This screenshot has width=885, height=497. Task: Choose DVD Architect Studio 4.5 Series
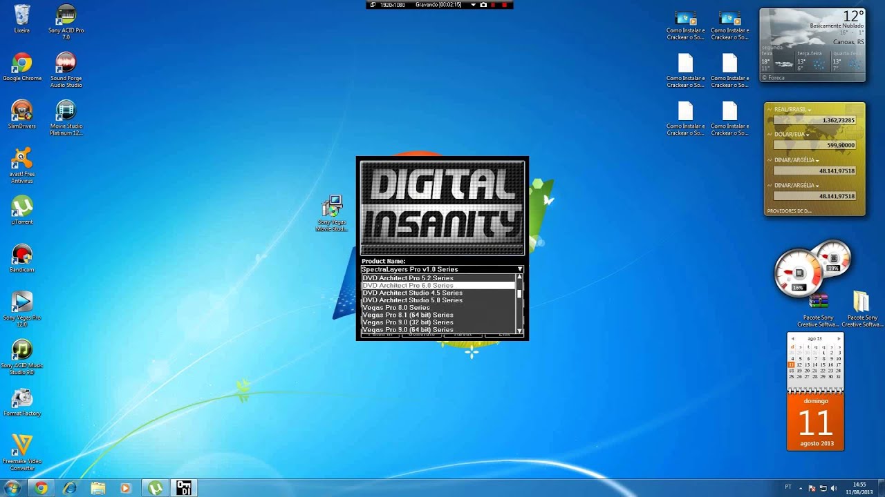pyautogui.click(x=438, y=293)
